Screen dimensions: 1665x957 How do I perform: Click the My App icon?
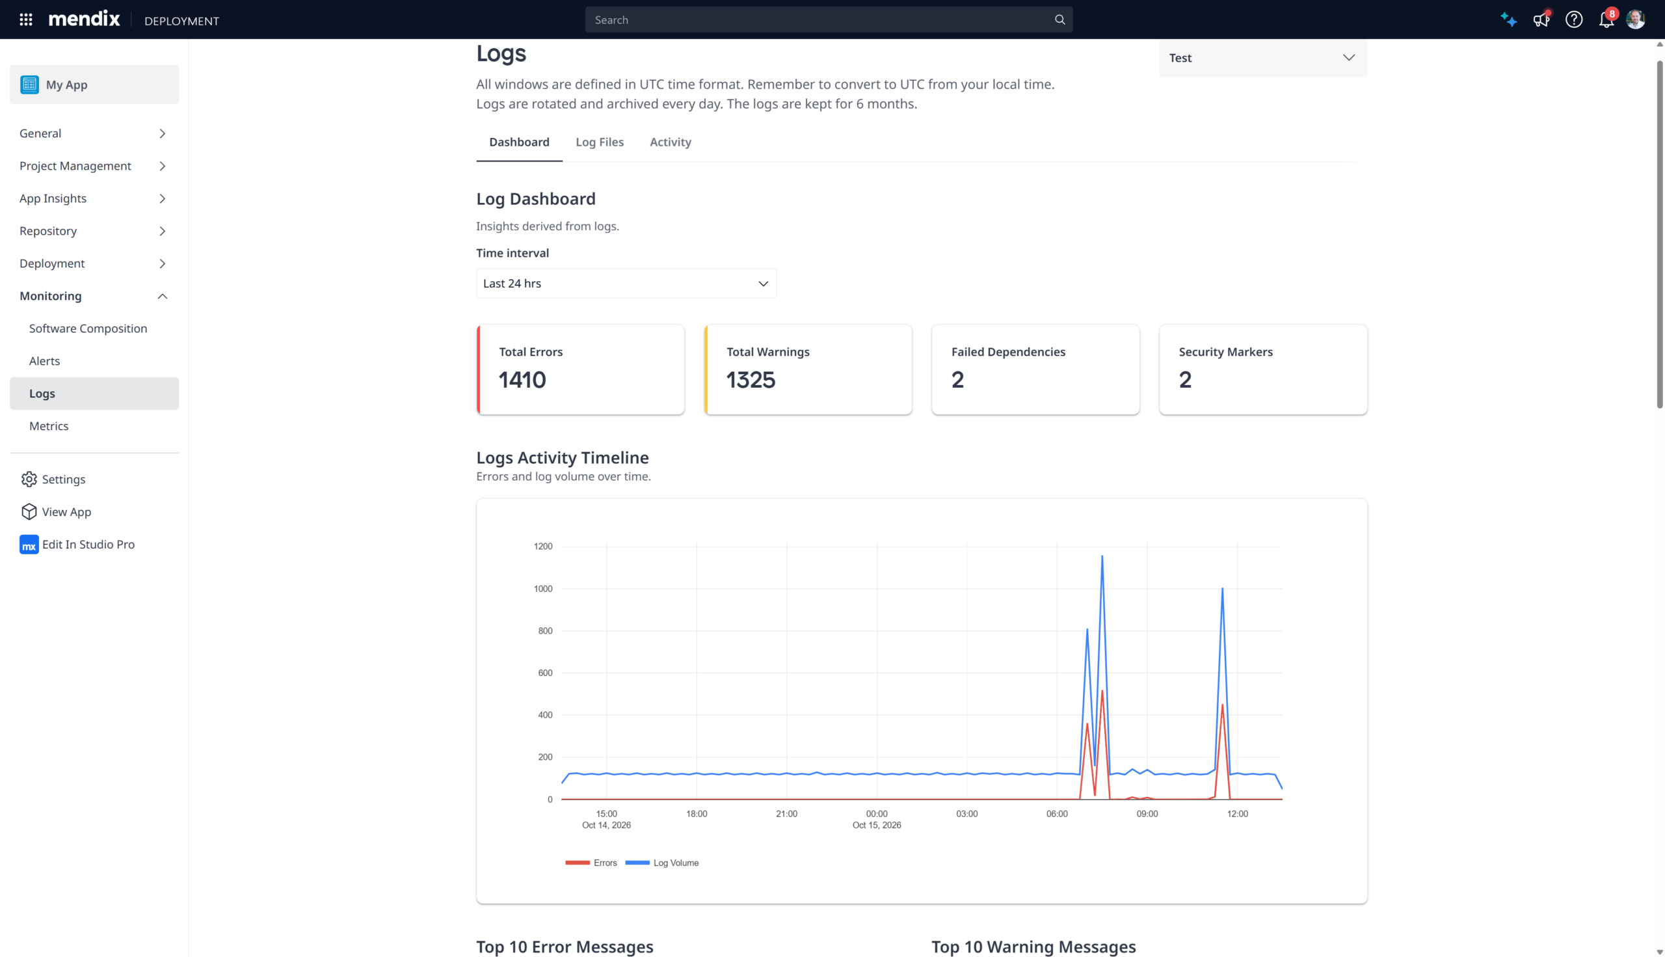[29, 85]
